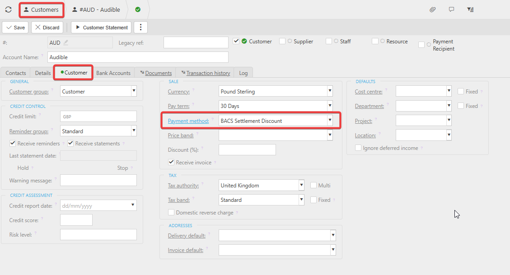Enable the Payment Recipient checkbox

(421, 45)
